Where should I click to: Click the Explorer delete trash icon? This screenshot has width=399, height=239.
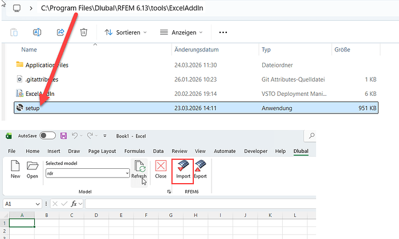84,33
